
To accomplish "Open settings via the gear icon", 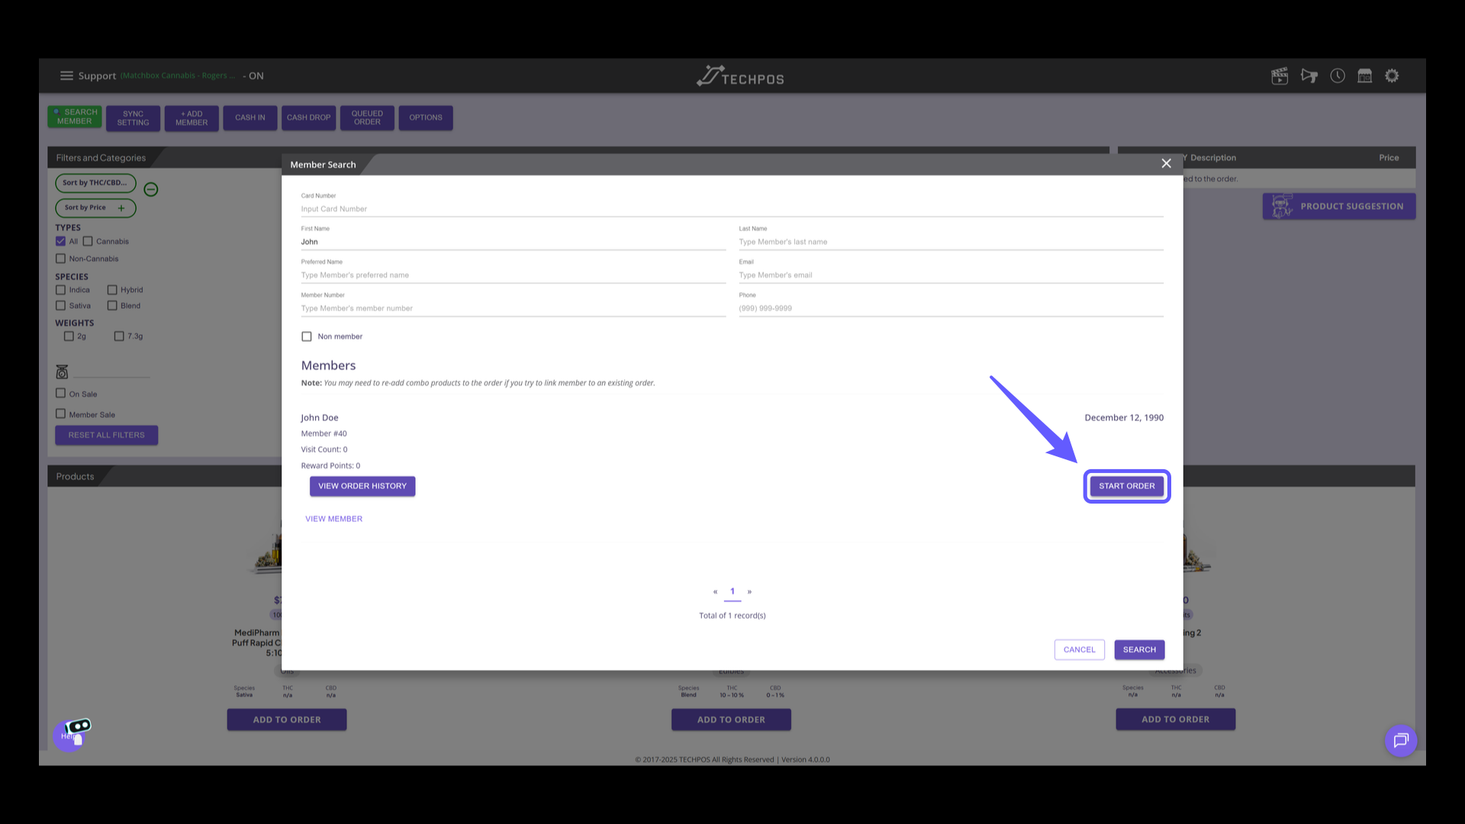I will tap(1392, 76).
